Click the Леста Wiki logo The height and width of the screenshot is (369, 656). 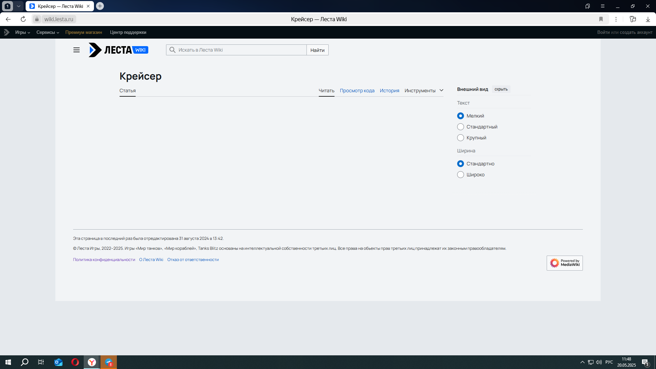tap(118, 50)
